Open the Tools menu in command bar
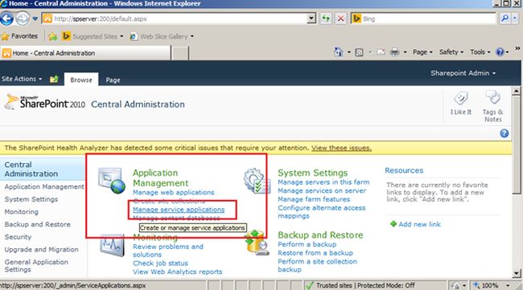This screenshot has height=290, width=523. click(x=480, y=52)
